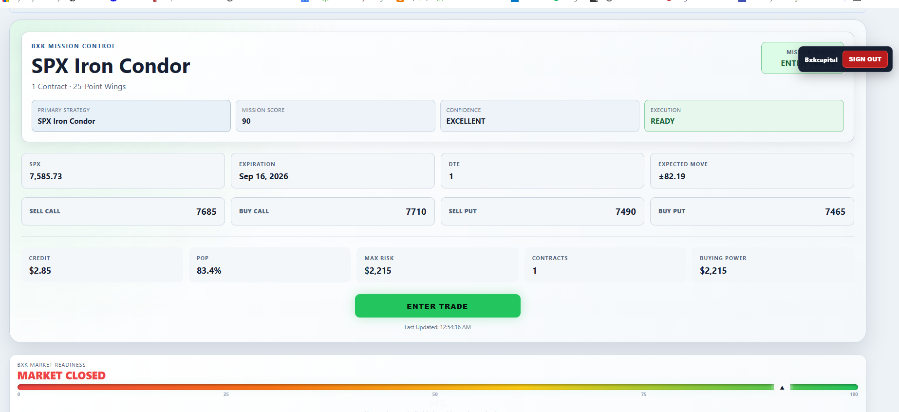Click the BXK MARKET READINESS label
The image size is (899, 412).
(x=52, y=365)
